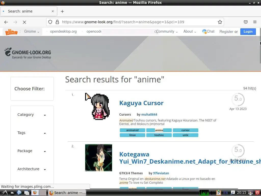Open a new tab with plus button

point(62,11)
